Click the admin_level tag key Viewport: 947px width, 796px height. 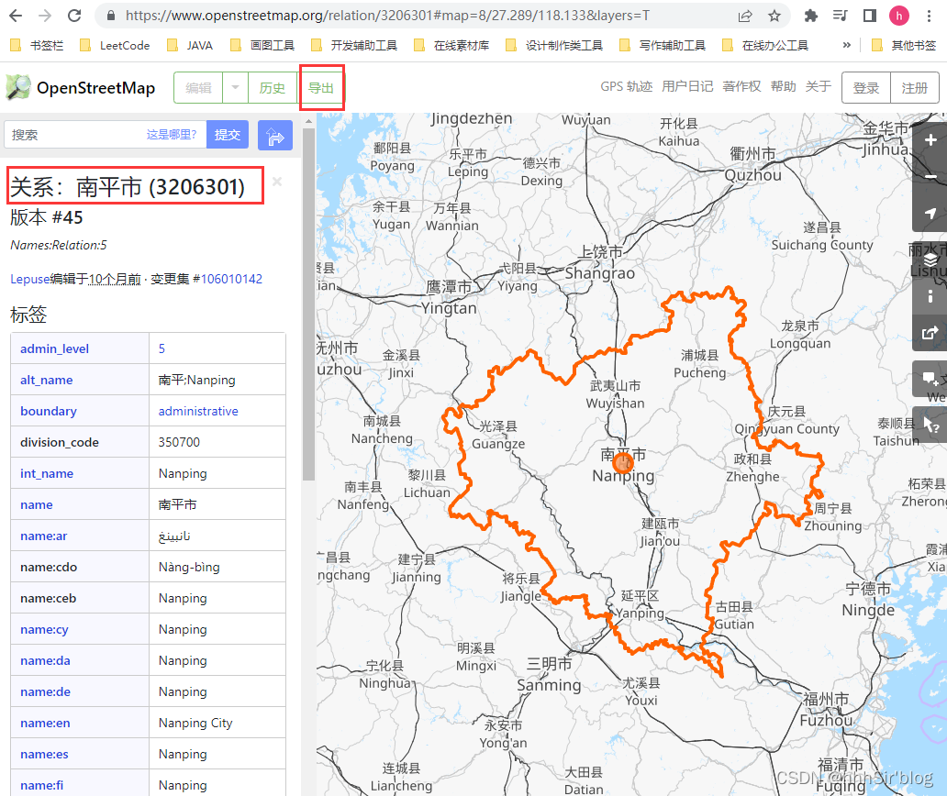click(x=54, y=348)
